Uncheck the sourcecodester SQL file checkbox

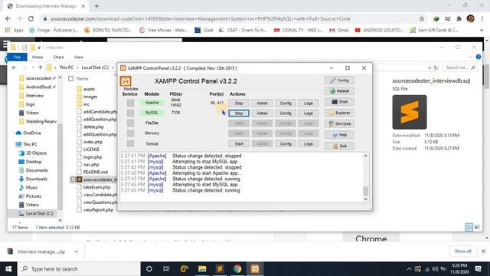[x=73, y=179]
